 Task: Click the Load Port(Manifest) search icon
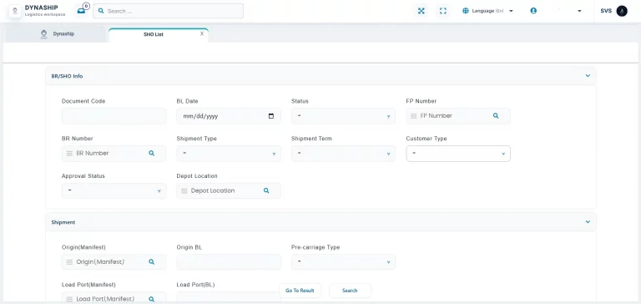151,299
